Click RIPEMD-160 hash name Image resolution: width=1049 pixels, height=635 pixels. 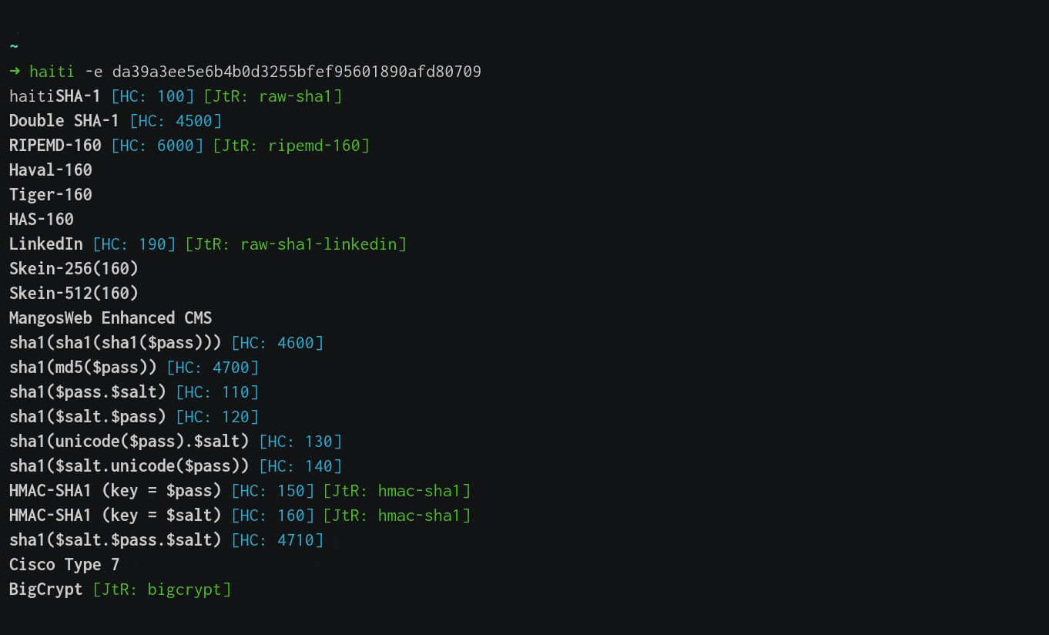coord(55,146)
